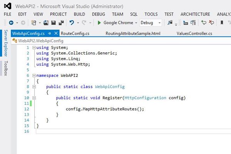Image resolution: width=231 pixels, height=154 pixels.
Task: Click the WebApiConfig class name in code
Action: [x=110, y=87]
